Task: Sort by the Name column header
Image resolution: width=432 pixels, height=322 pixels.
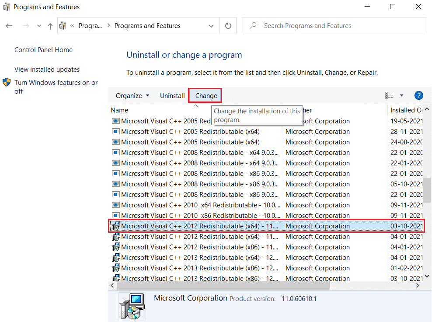Action: coord(119,110)
